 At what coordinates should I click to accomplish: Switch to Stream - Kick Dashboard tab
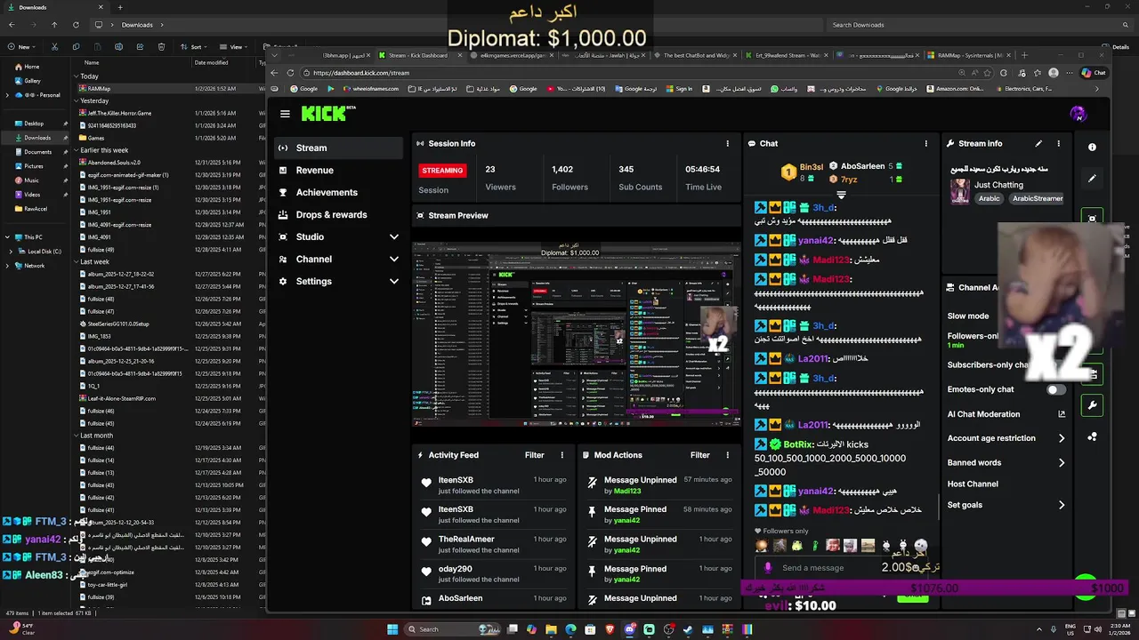coord(420,55)
